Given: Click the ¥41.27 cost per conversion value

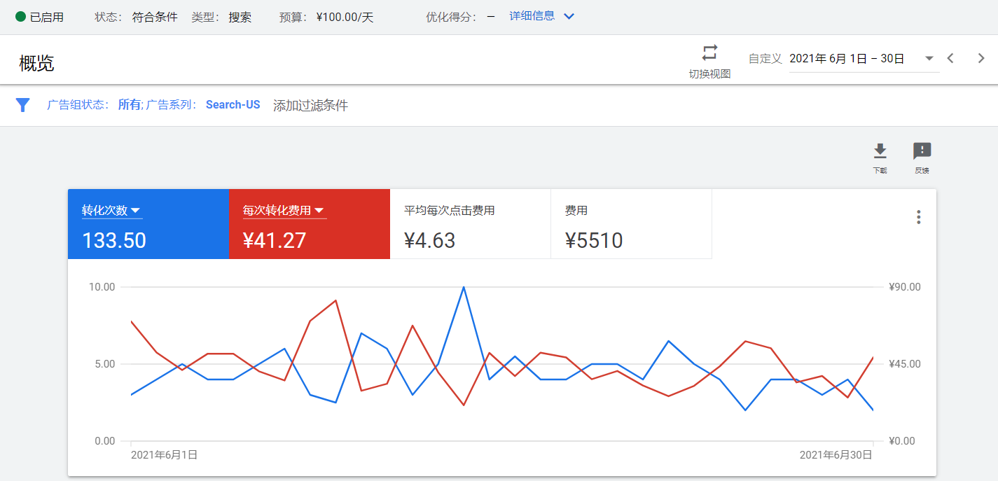Looking at the screenshot, I should pyautogui.click(x=275, y=241).
